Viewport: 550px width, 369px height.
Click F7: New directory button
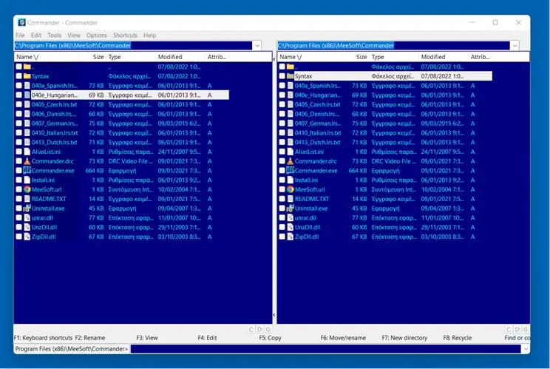click(x=404, y=338)
